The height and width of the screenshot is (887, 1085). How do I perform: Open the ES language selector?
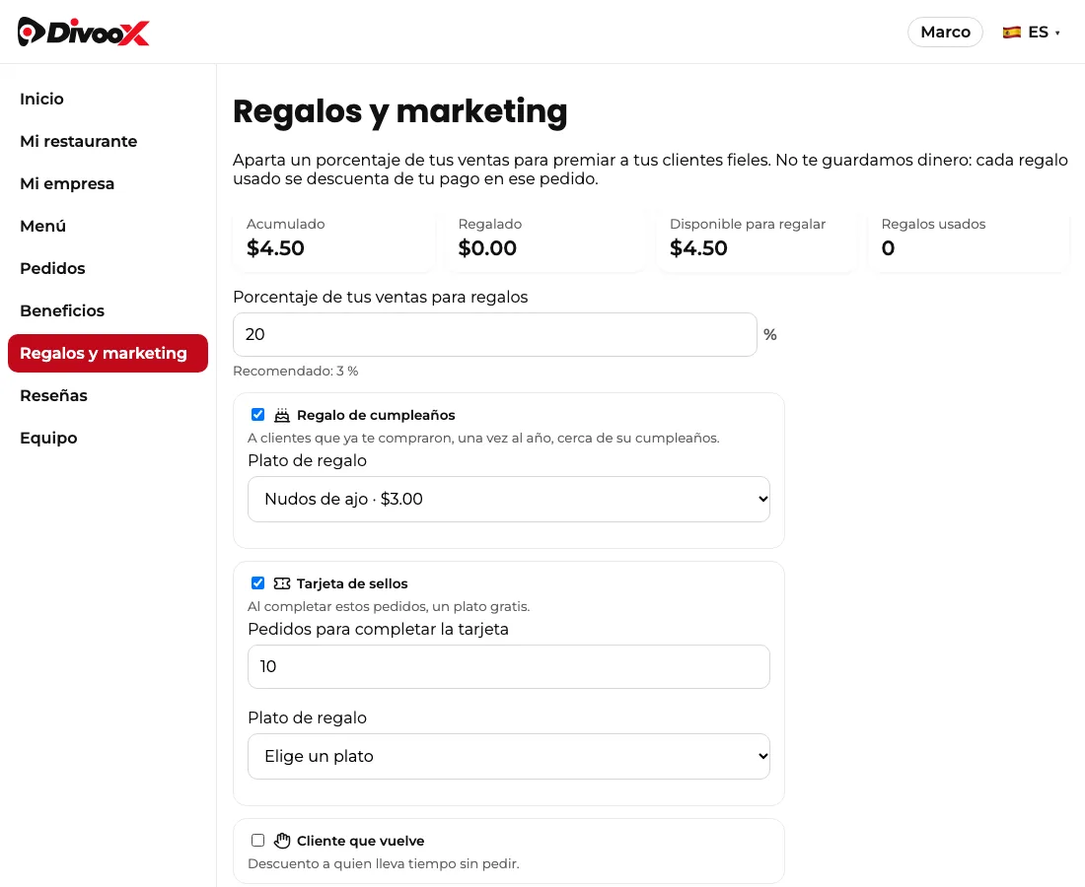coord(1032,32)
